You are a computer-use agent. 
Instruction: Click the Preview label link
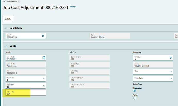(x=73, y=7)
